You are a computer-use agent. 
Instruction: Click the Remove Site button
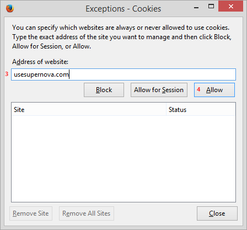point(31,213)
